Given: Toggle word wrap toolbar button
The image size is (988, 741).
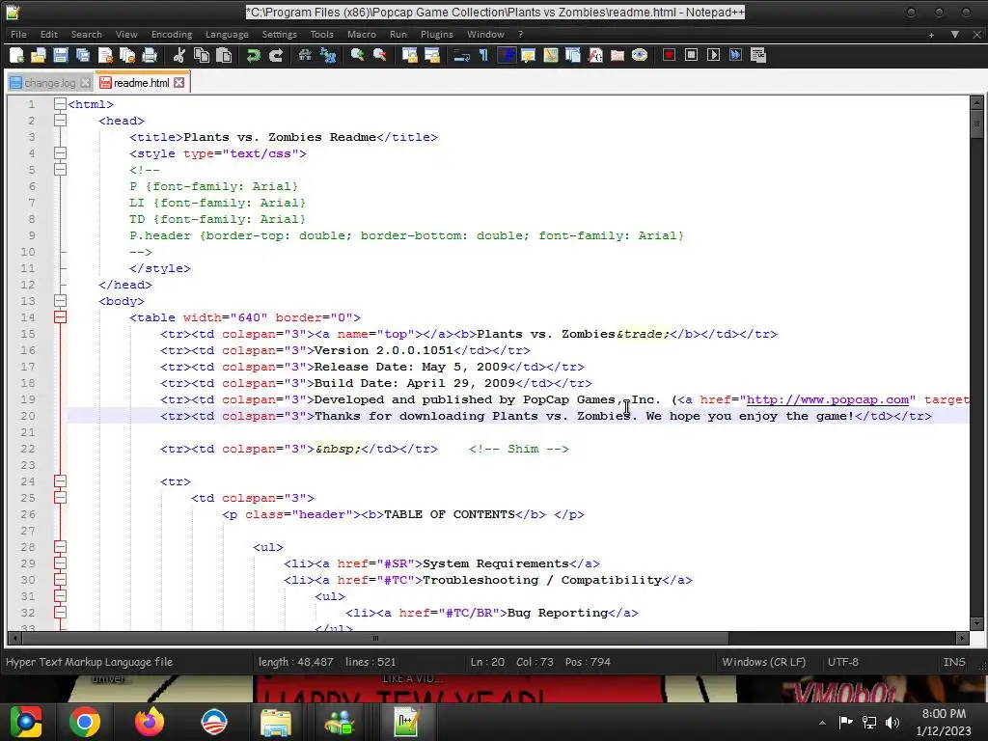Looking at the screenshot, I should coord(461,55).
